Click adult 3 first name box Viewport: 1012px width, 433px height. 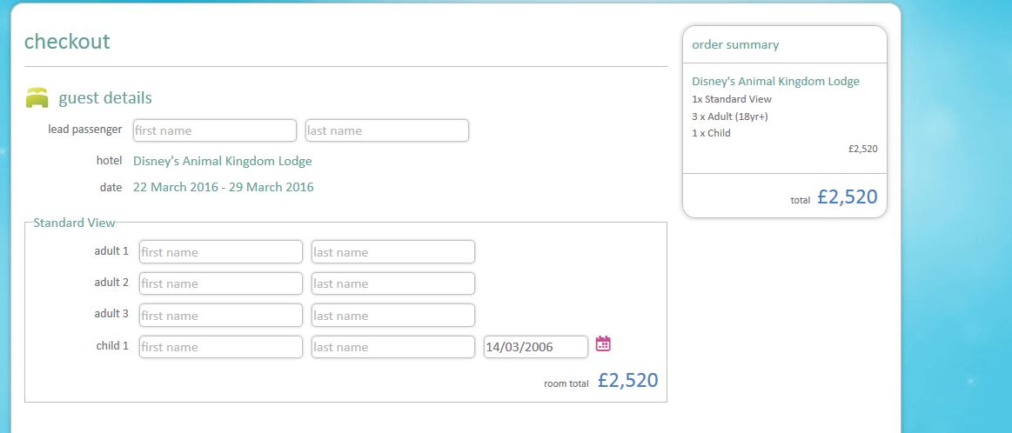point(220,316)
